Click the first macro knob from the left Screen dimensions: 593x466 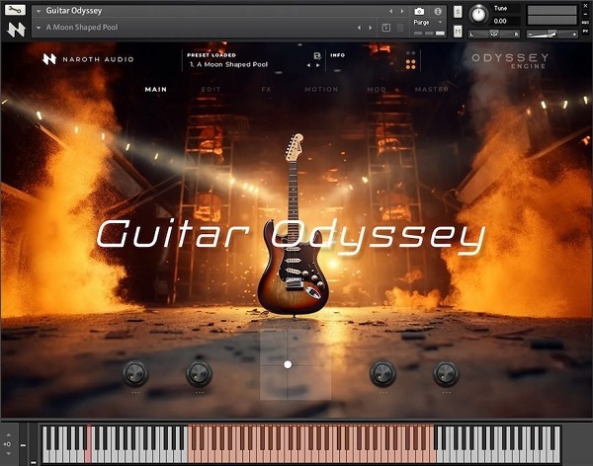point(135,373)
